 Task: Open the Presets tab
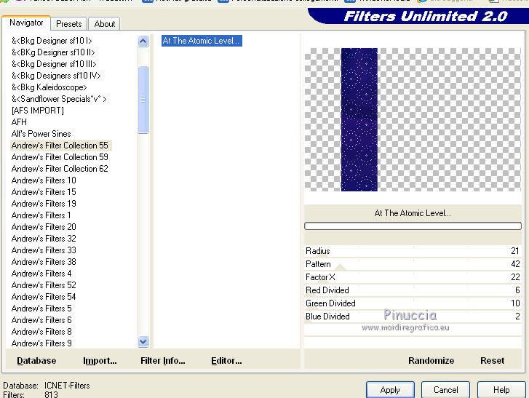(x=69, y=24)
